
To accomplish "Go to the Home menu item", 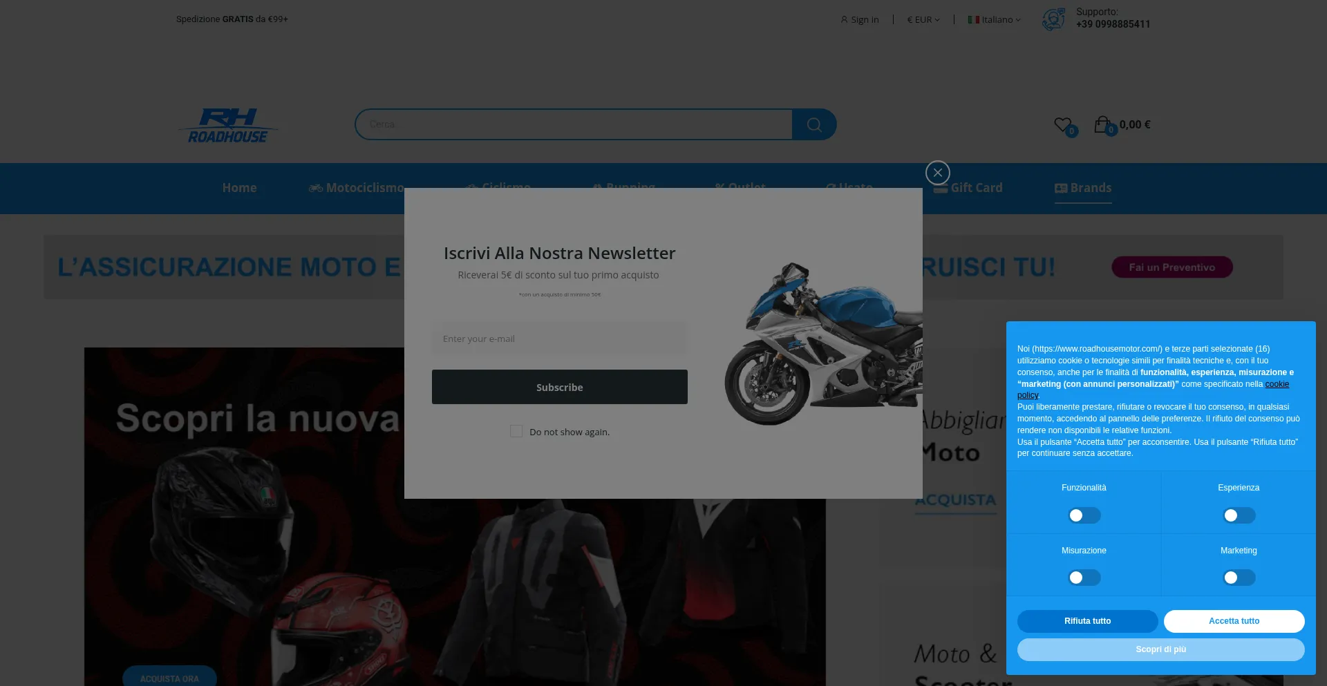I will pyautogui.click(x=239, y=188).
